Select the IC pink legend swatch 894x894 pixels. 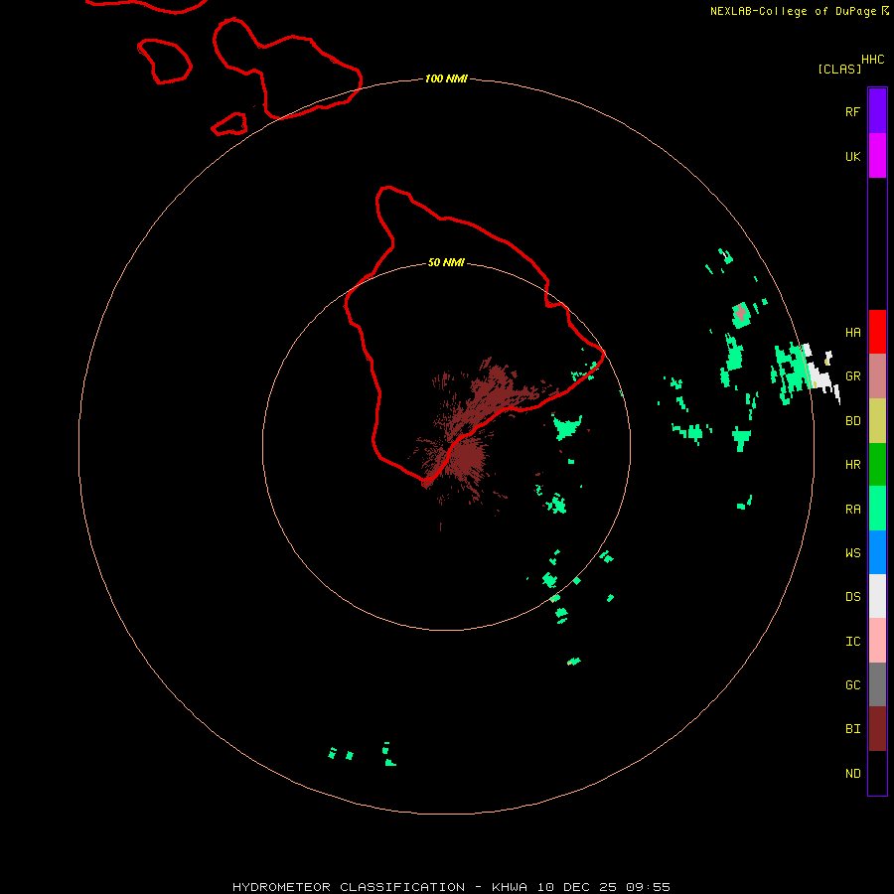point(877,641)
